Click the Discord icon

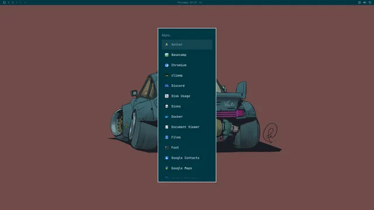(167, 86)
